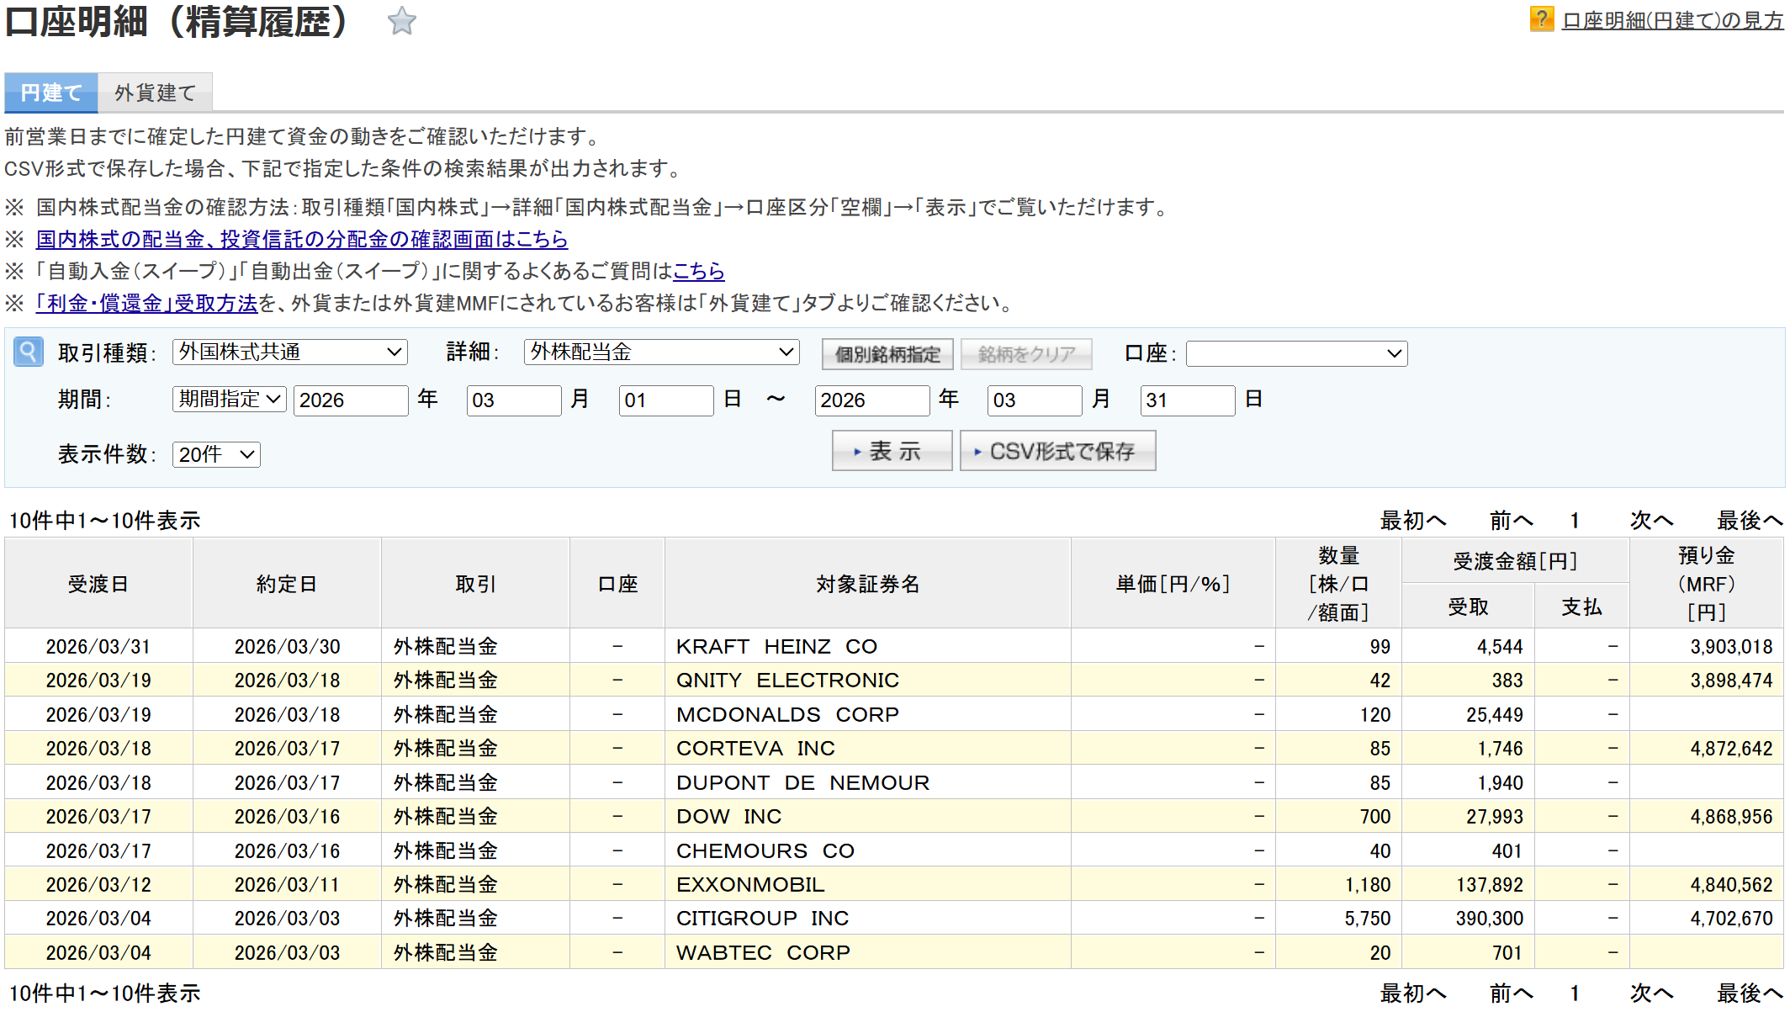Click the start year input field
Image resolution: width=1790 pixels, height=1012 pixels.
pos(350,400)
